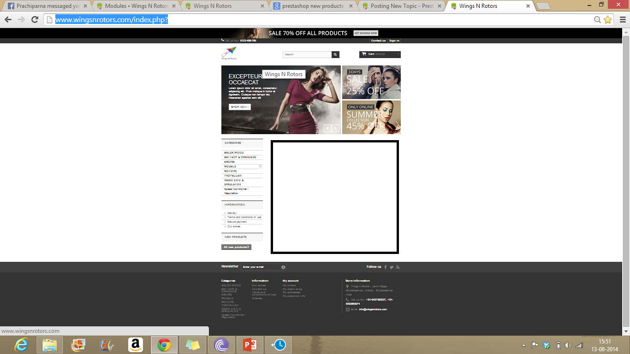Open the ENGINE category in sidebar

[x=230, y=162]
